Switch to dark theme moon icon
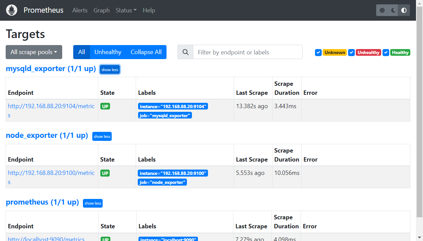 (x=393, y=10)
